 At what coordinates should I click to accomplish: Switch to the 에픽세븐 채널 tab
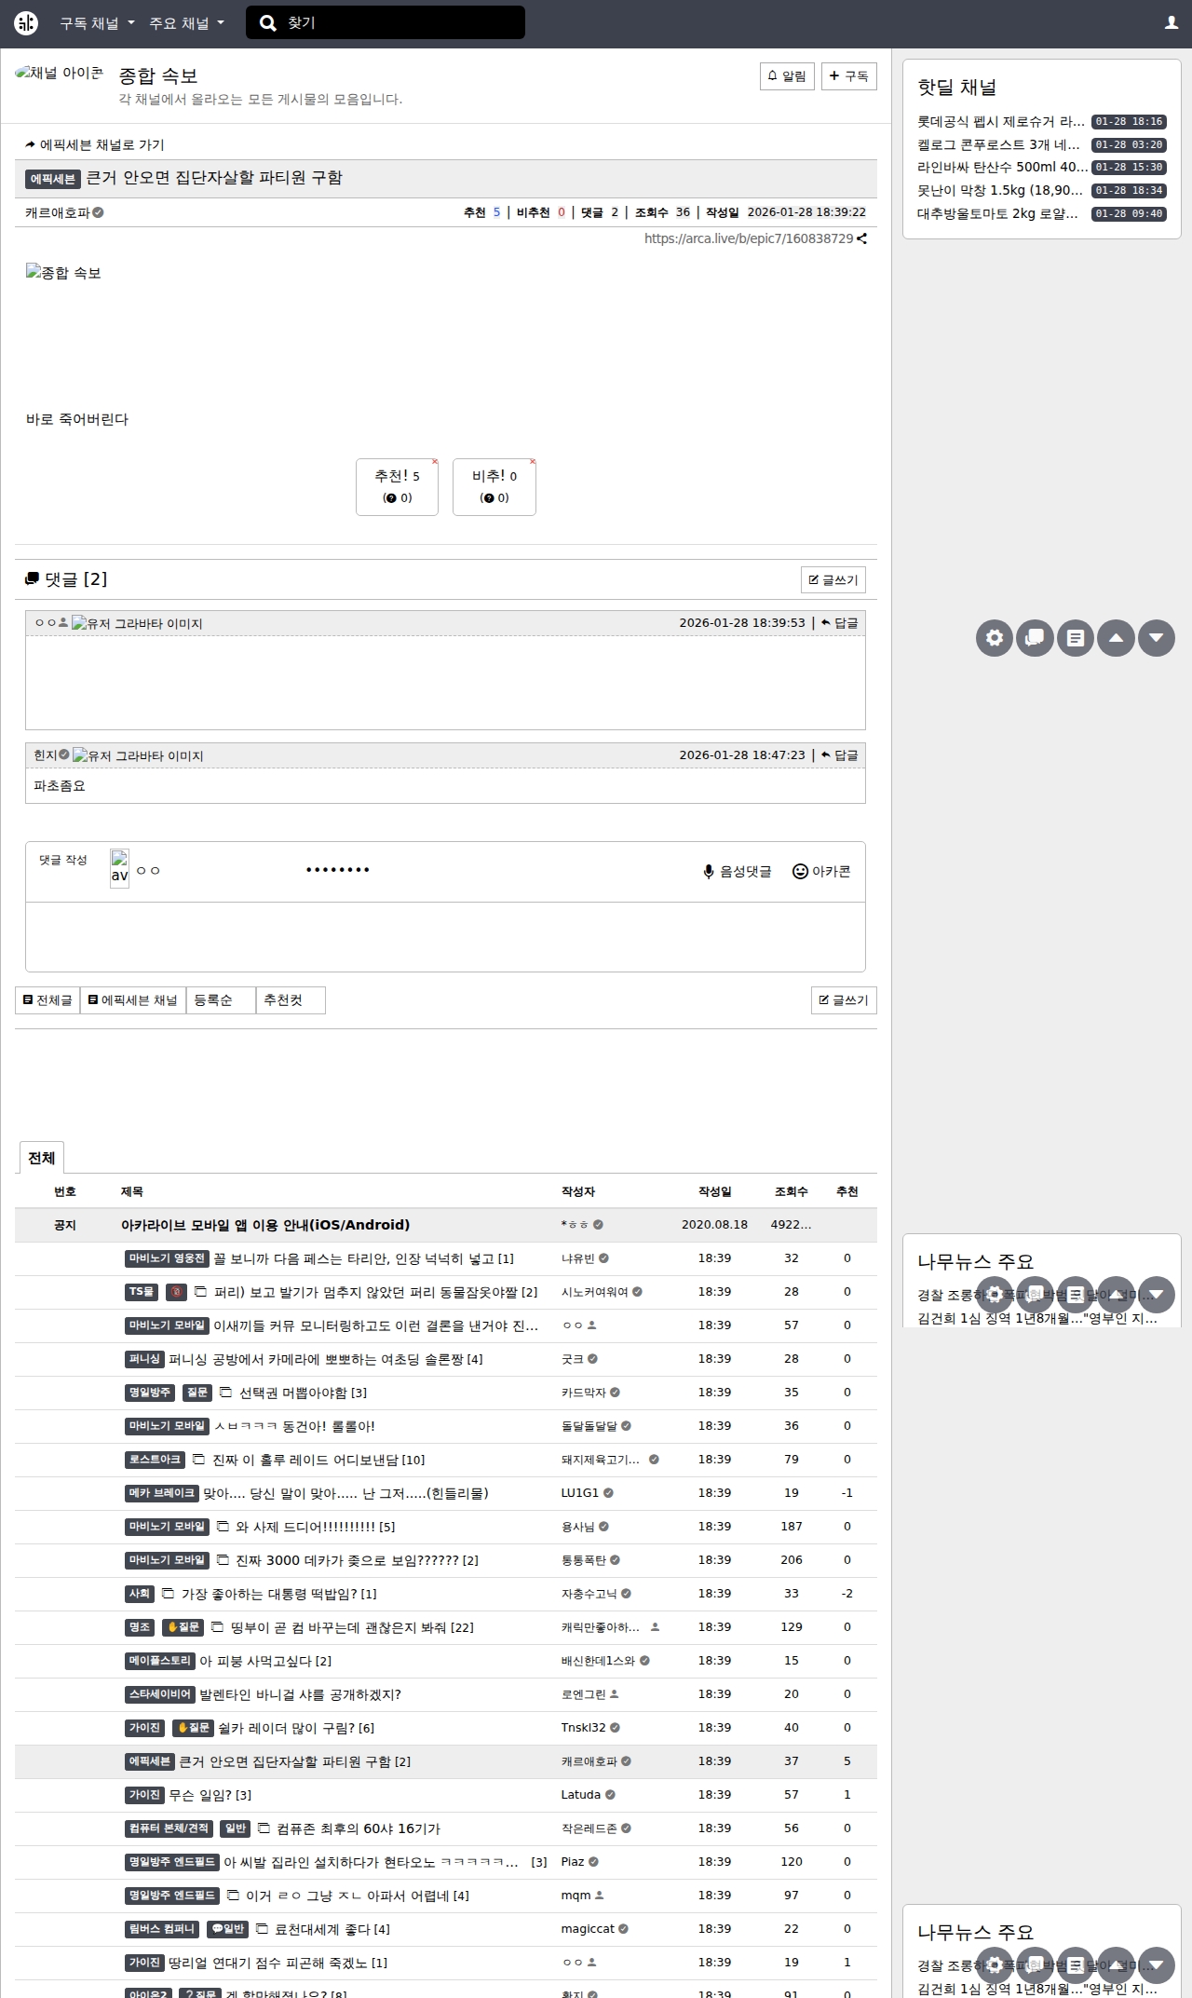click(x=133, y=1000)
